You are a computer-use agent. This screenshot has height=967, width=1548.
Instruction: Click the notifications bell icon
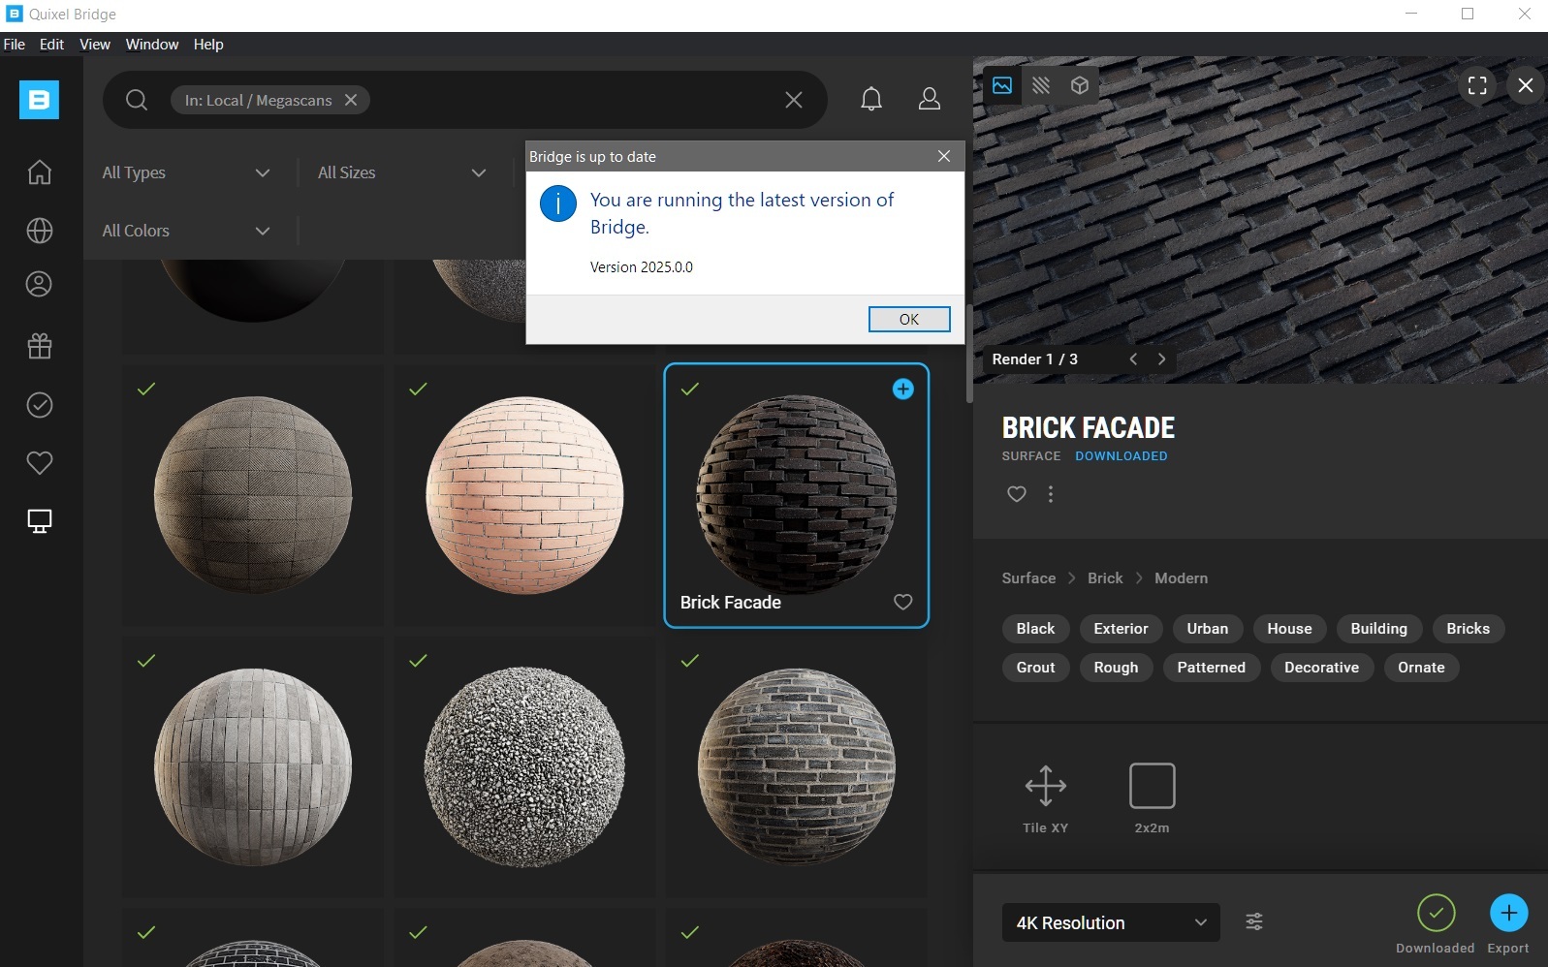click(x=871, y=100)
